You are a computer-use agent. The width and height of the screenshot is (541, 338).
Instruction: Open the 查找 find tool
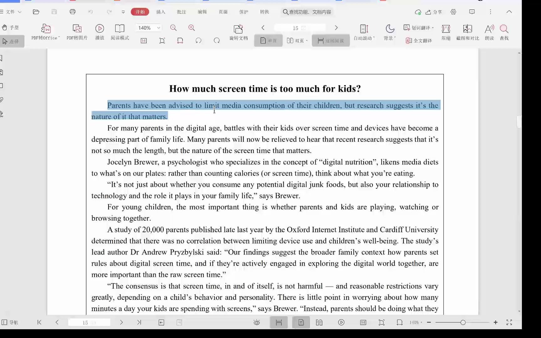pyautogui.click(x=504, y=32)
